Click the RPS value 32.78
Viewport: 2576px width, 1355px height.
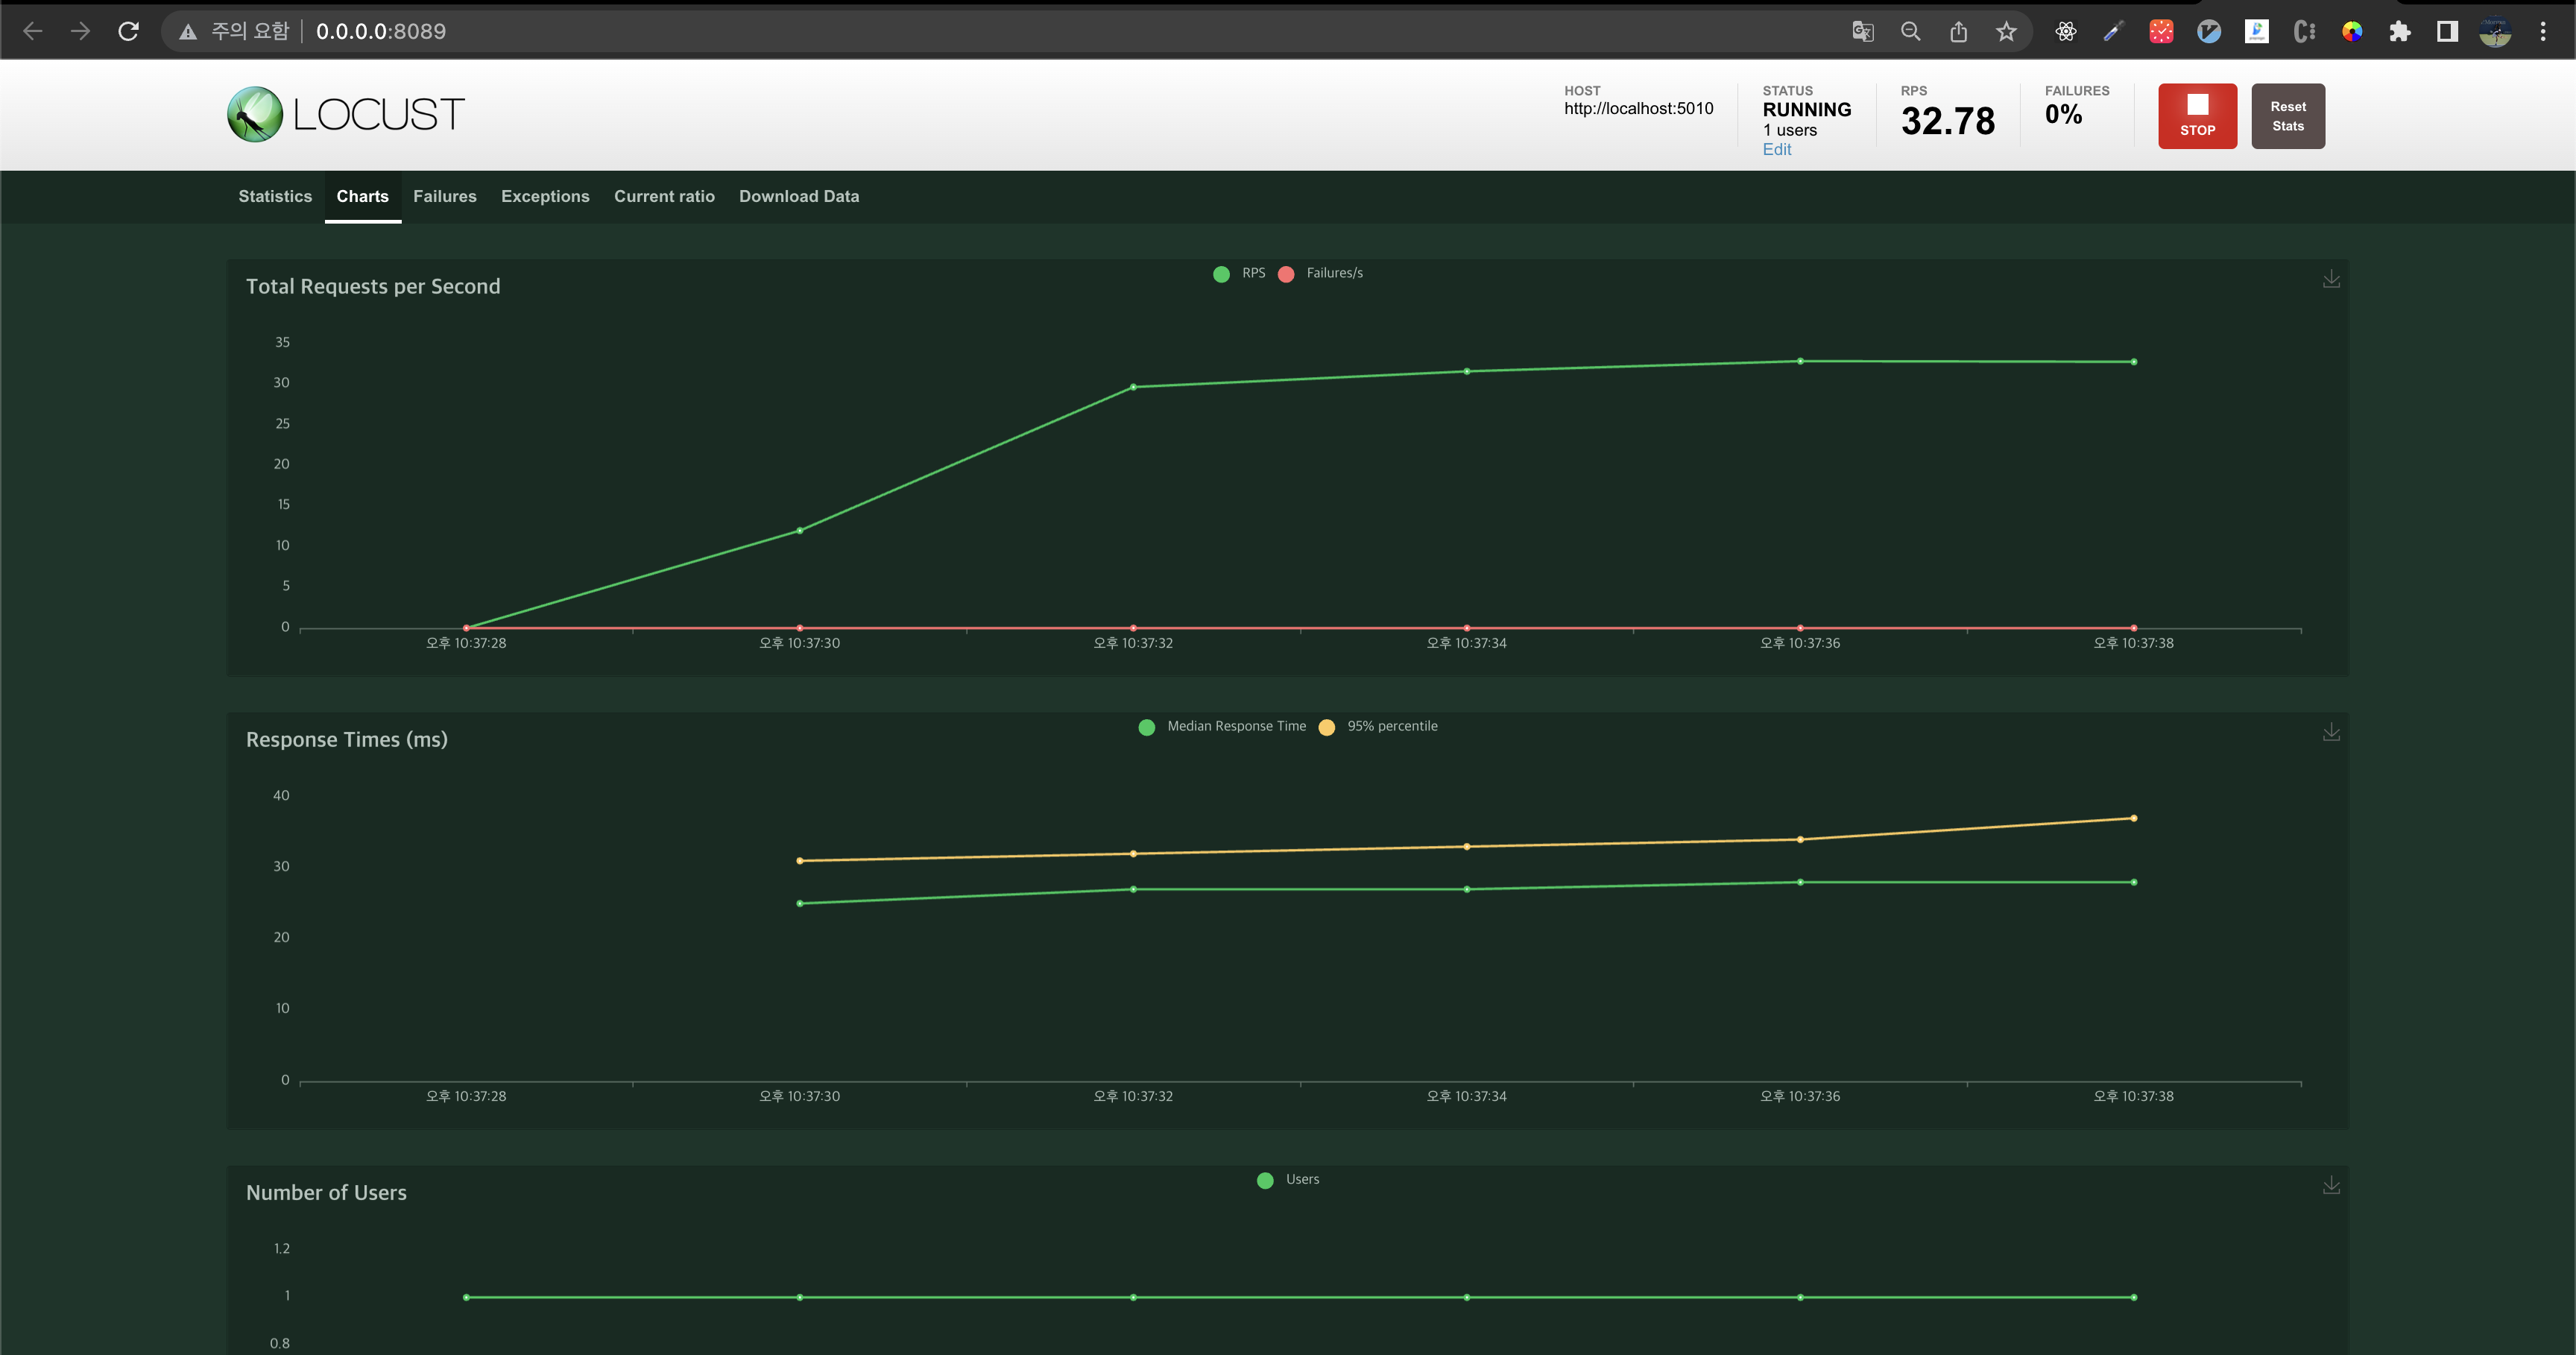coord(1947,121)
